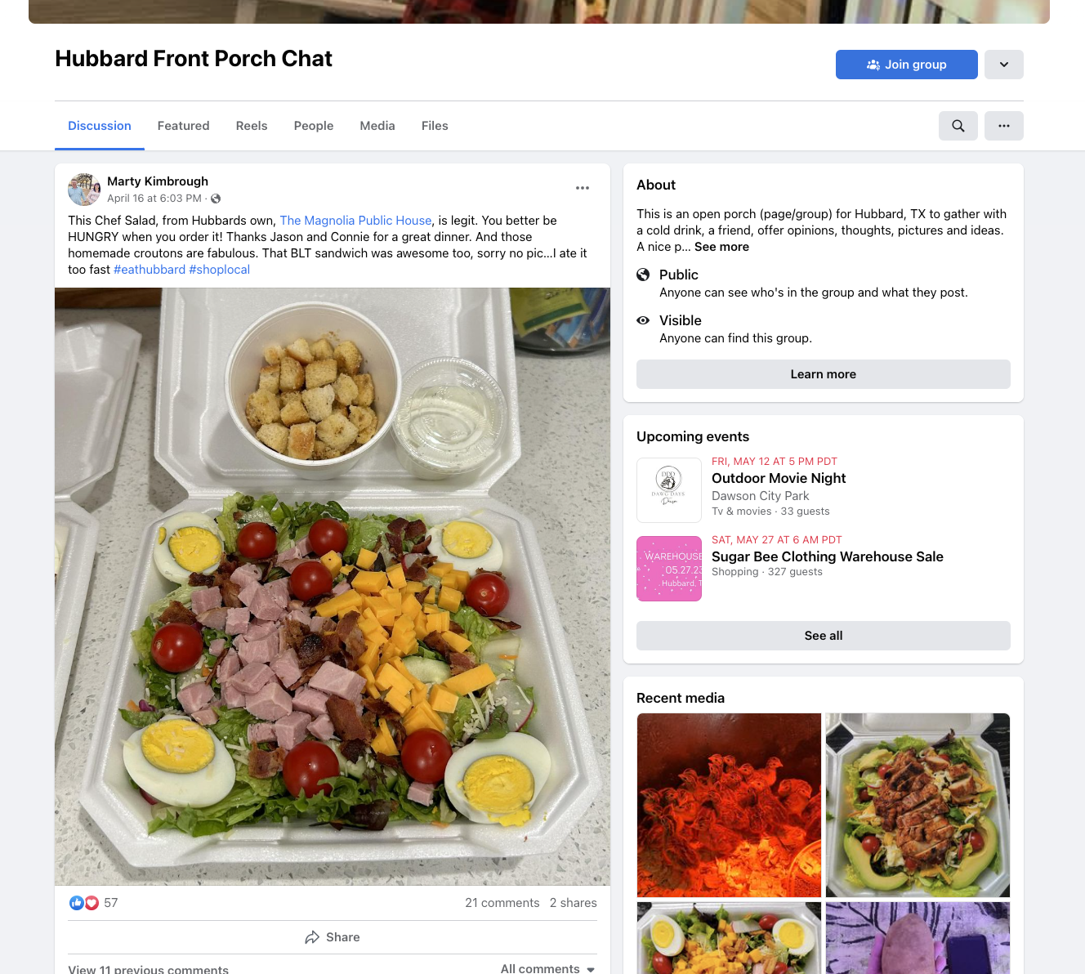Open the All comments filter dropdown
This screenshot has height=974, width=1085.
pos(548,967)
